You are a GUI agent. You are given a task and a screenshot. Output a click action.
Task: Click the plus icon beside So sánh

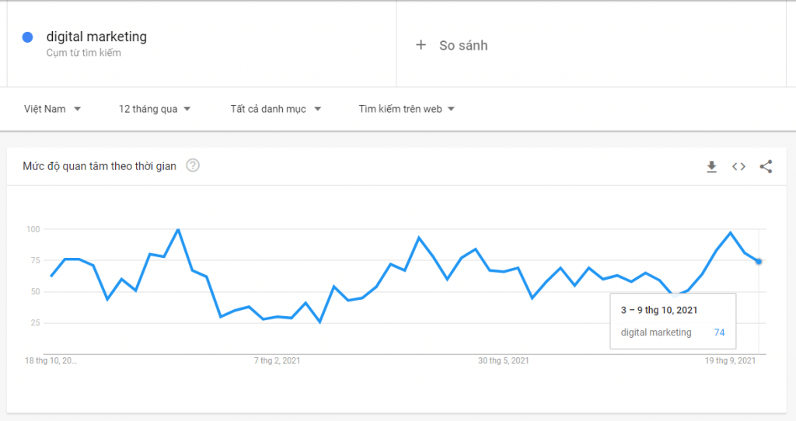[421, 45]
